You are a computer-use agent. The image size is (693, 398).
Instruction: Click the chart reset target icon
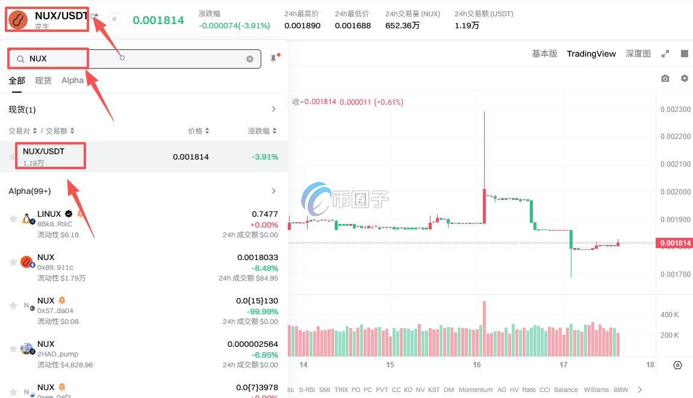[x=677, y=365]
